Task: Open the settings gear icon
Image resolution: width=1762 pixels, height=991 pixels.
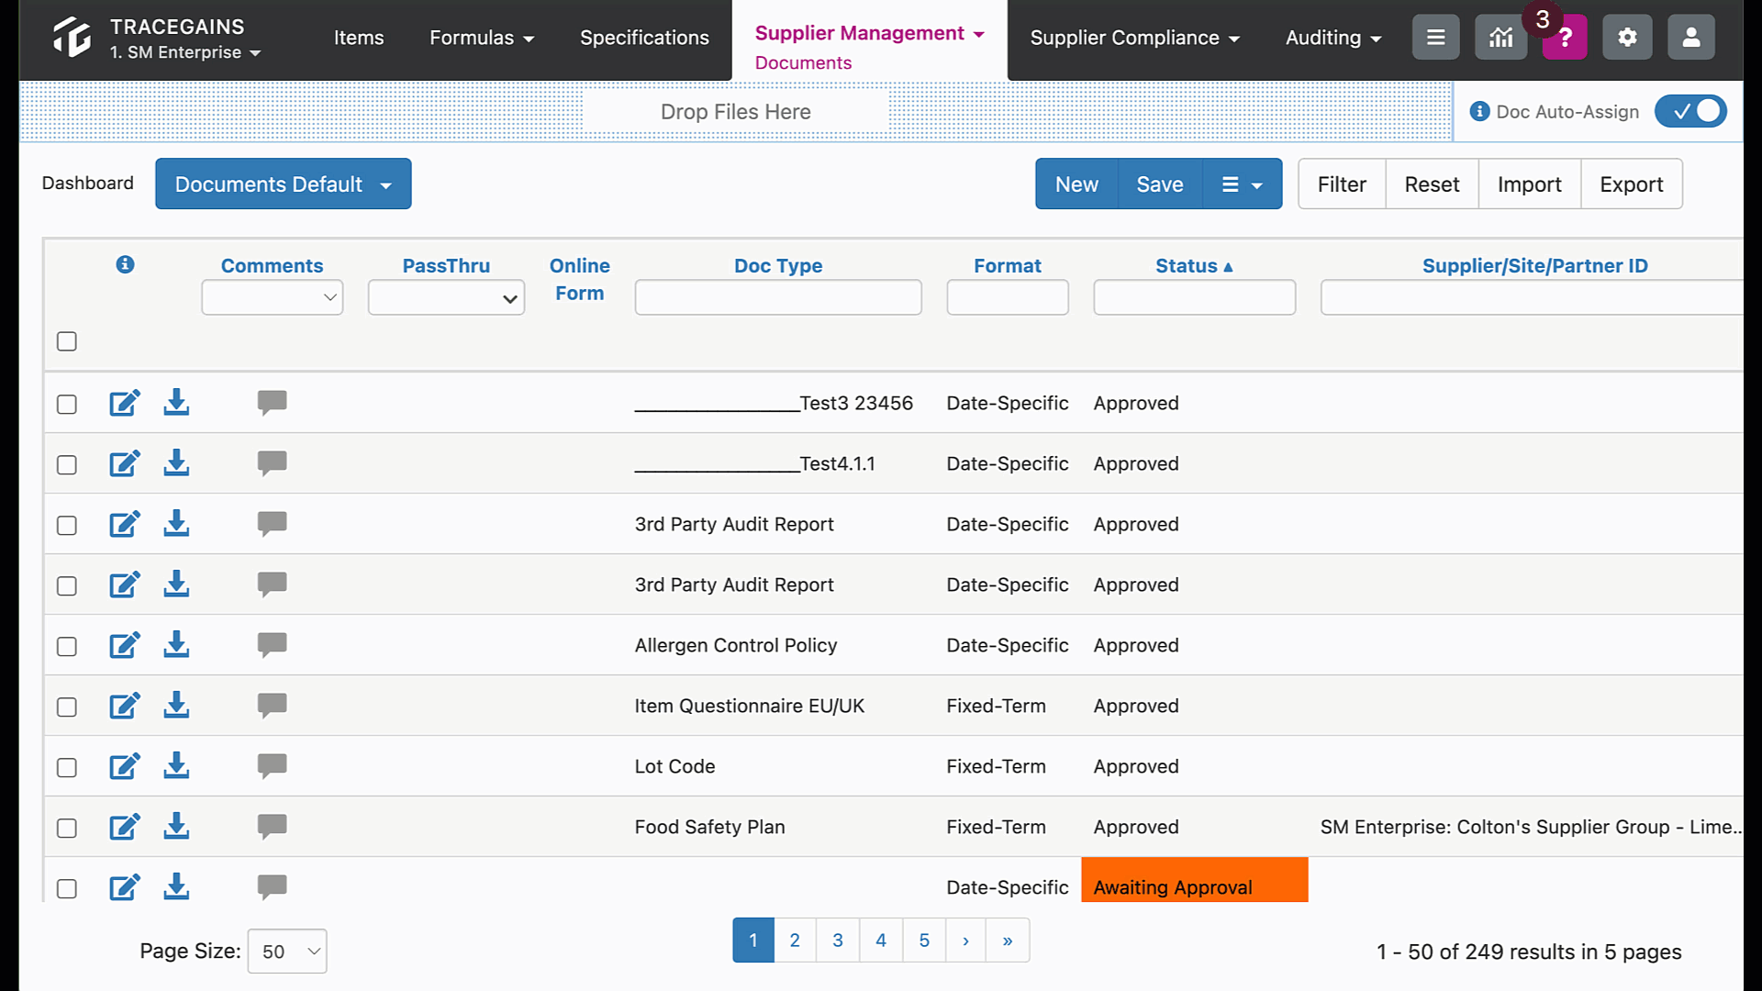Action: [x=1627, y=38]
